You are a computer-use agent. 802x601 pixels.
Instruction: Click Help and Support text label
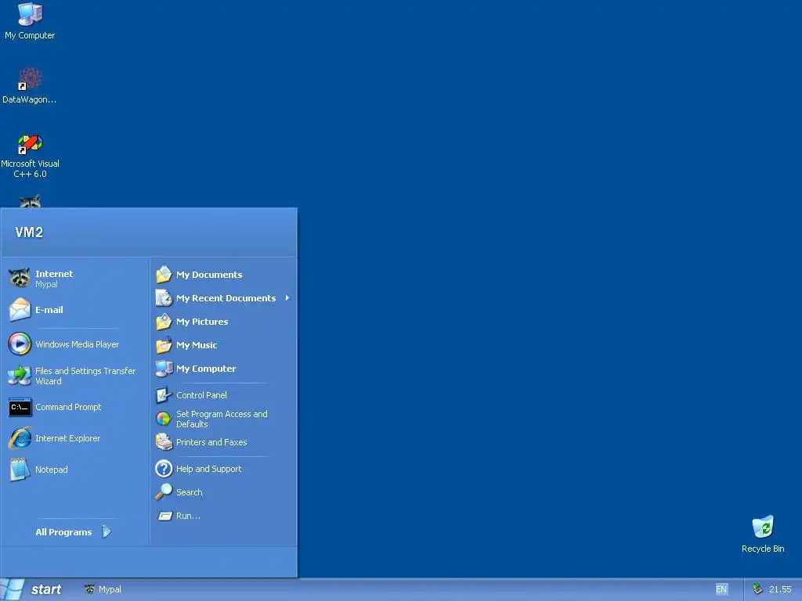pos(208,469)
